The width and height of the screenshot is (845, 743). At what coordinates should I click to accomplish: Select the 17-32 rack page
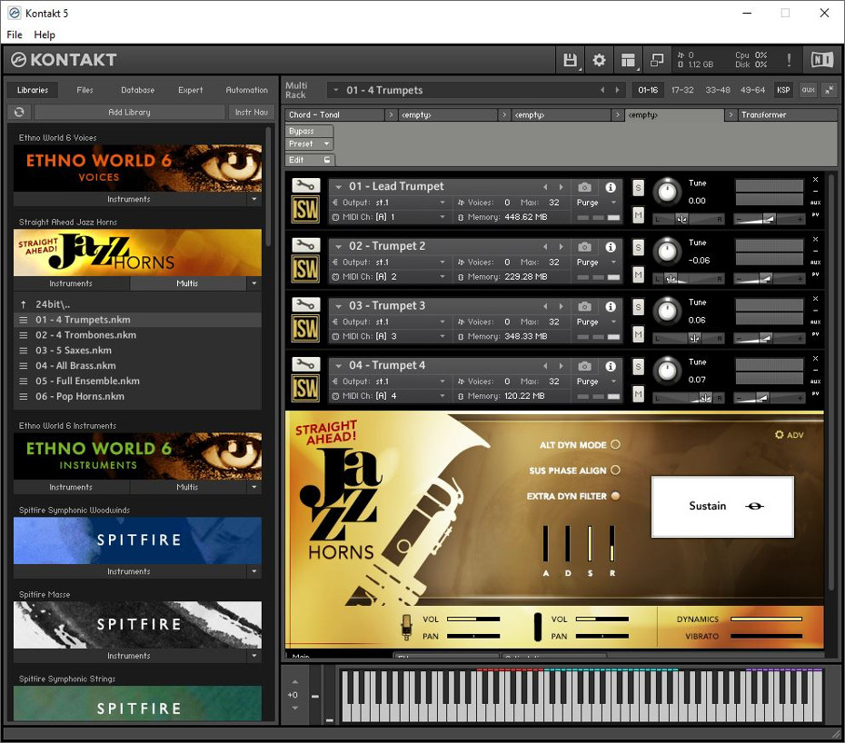coord(682,90)
